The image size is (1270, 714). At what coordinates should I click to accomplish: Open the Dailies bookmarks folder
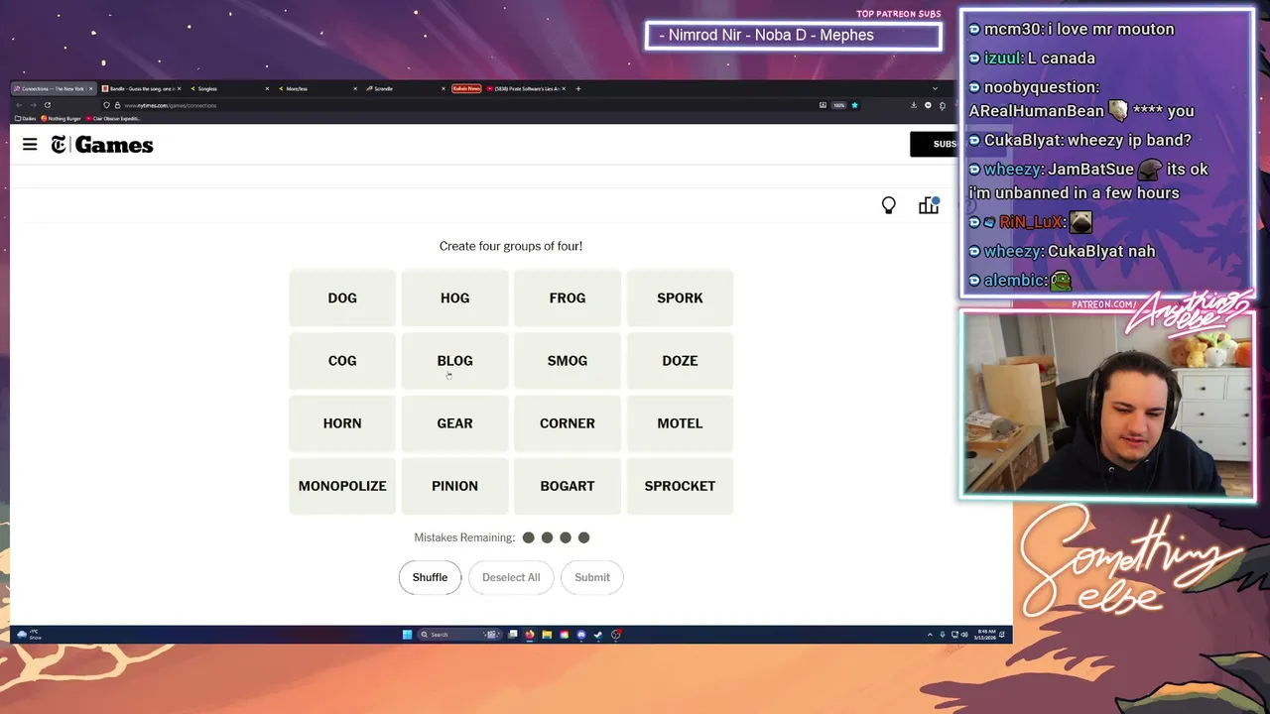point(26,118)
